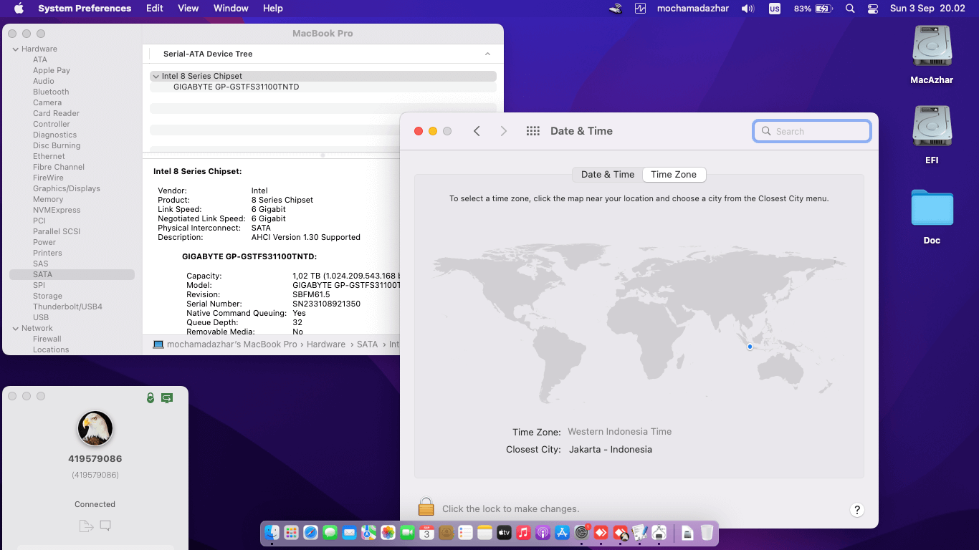Viewport: 979px width, 550px height.
Task: Select Graphics/Displays in the sidebar
Action: click(x=67, y=188)
